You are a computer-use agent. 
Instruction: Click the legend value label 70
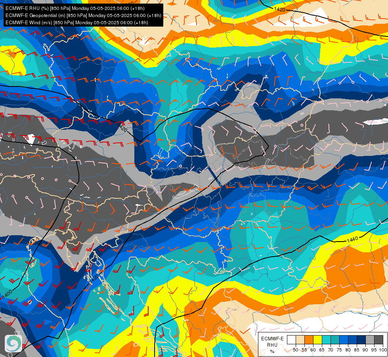(x=331, y=350)
